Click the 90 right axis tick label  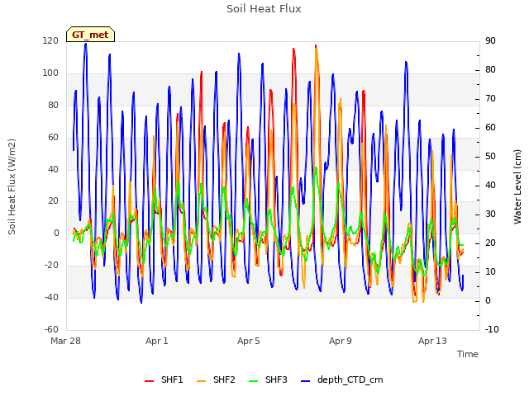coord(490,40)
